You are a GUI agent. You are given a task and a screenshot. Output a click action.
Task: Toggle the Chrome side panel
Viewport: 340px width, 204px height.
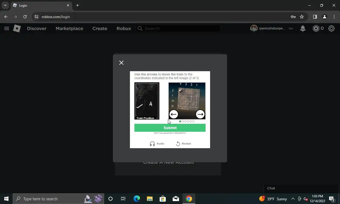(315, 17)
